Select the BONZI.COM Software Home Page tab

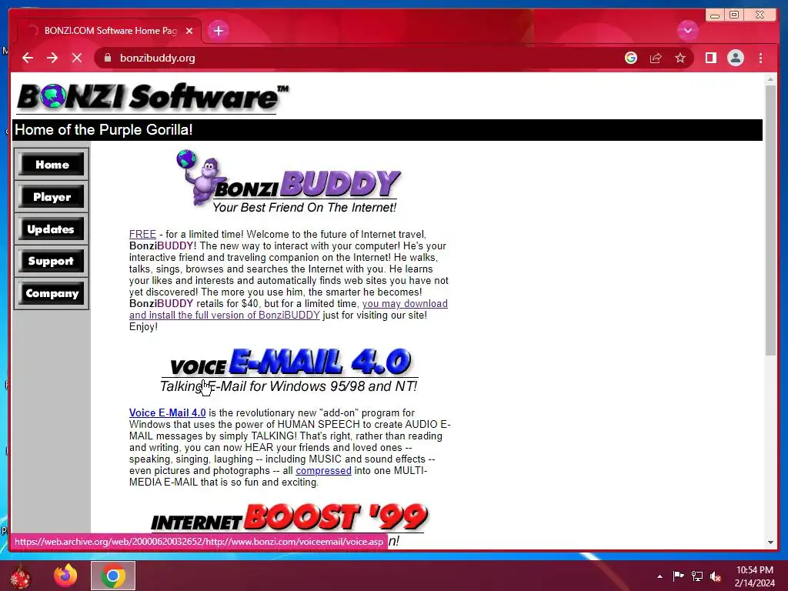(x=109, y=31)
